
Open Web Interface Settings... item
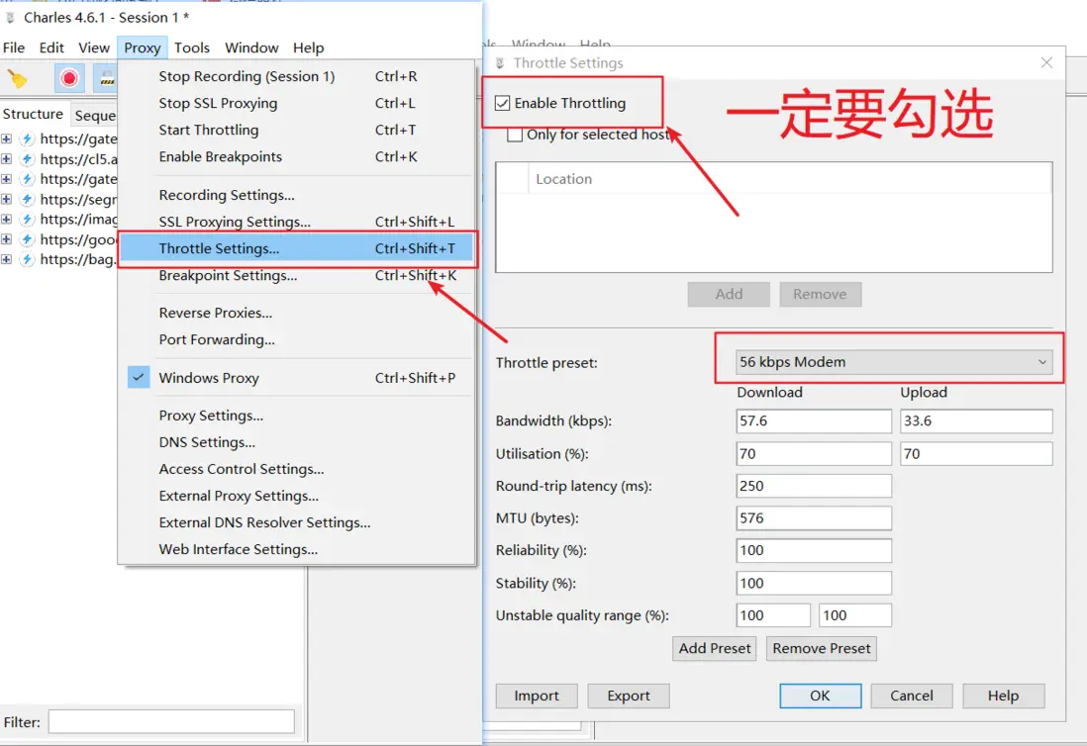[297, 549]
